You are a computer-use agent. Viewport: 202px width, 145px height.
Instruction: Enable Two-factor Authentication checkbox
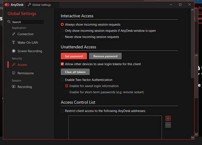[62, 80]
